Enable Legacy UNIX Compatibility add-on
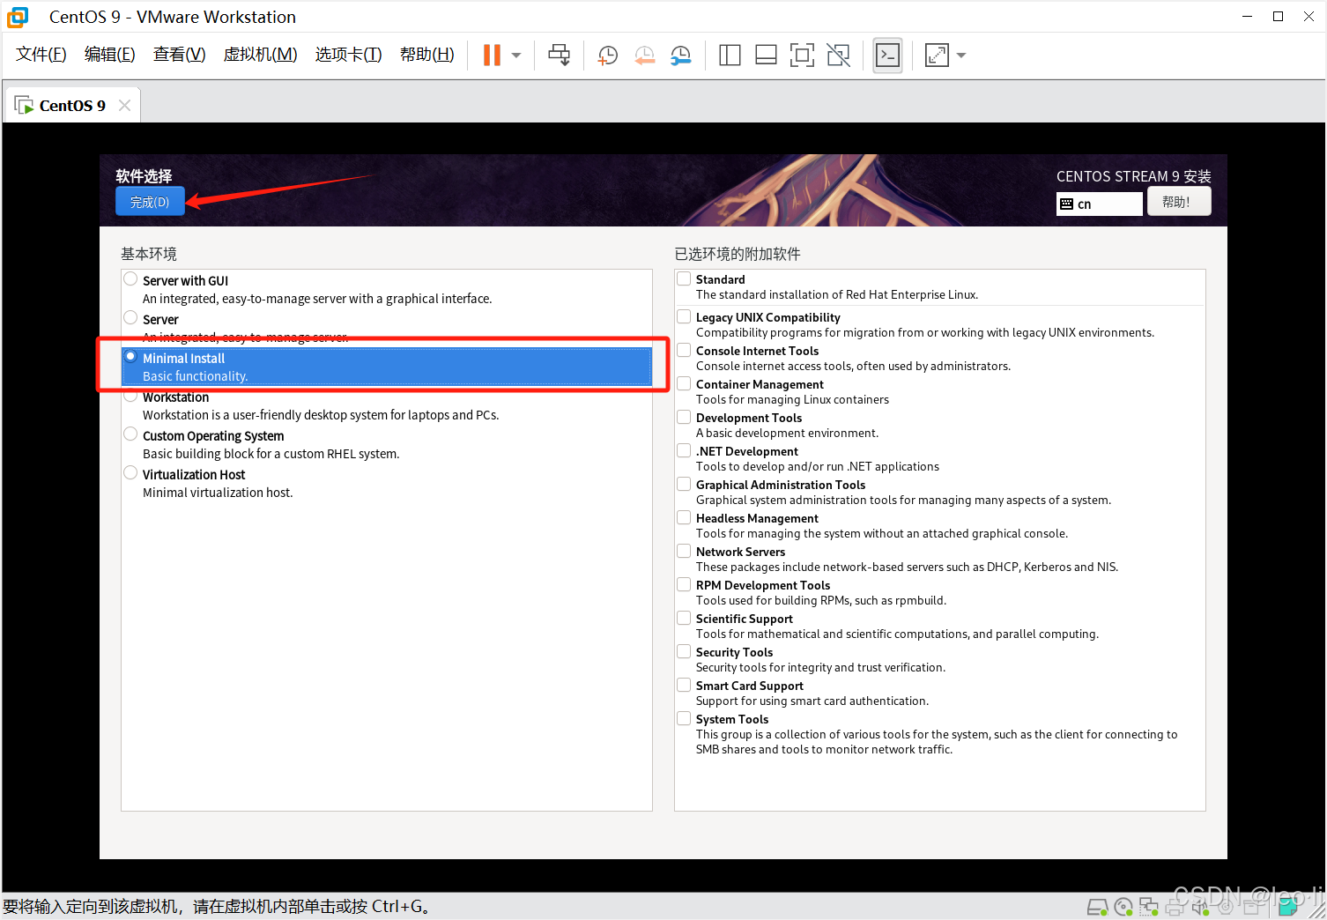Image resolution: width=1327 pixels, height=920 pixels. pyautogui.click(x=684, y=316)
